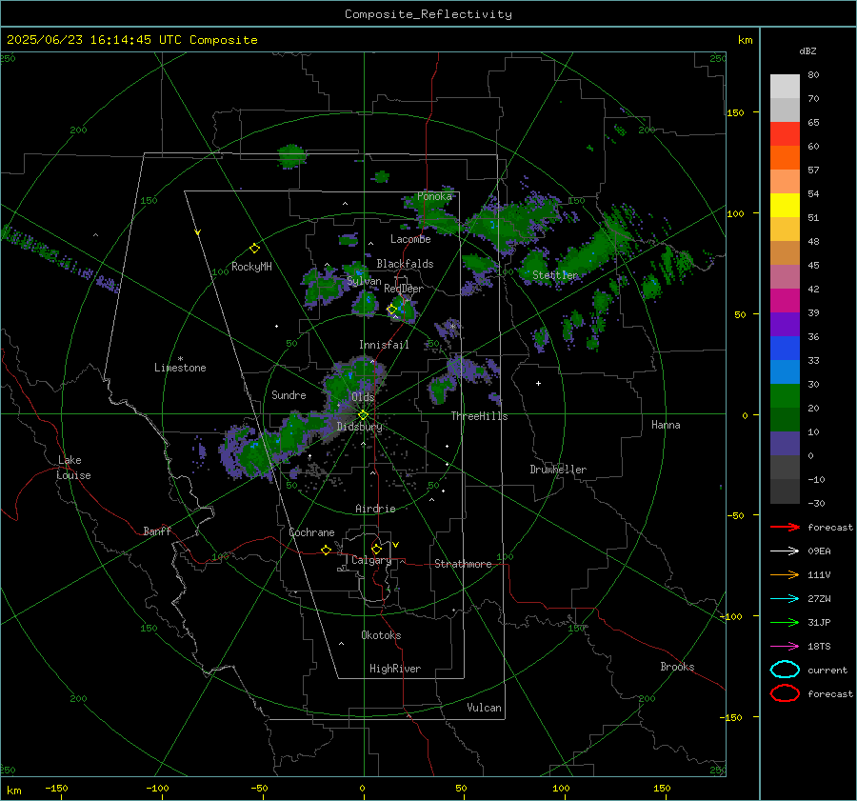Click the Banff label
Screen dimensions: 857x801
point(157,531)
